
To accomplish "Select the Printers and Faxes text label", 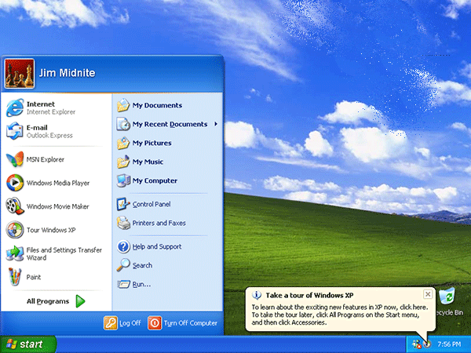I will coord(159,223).
